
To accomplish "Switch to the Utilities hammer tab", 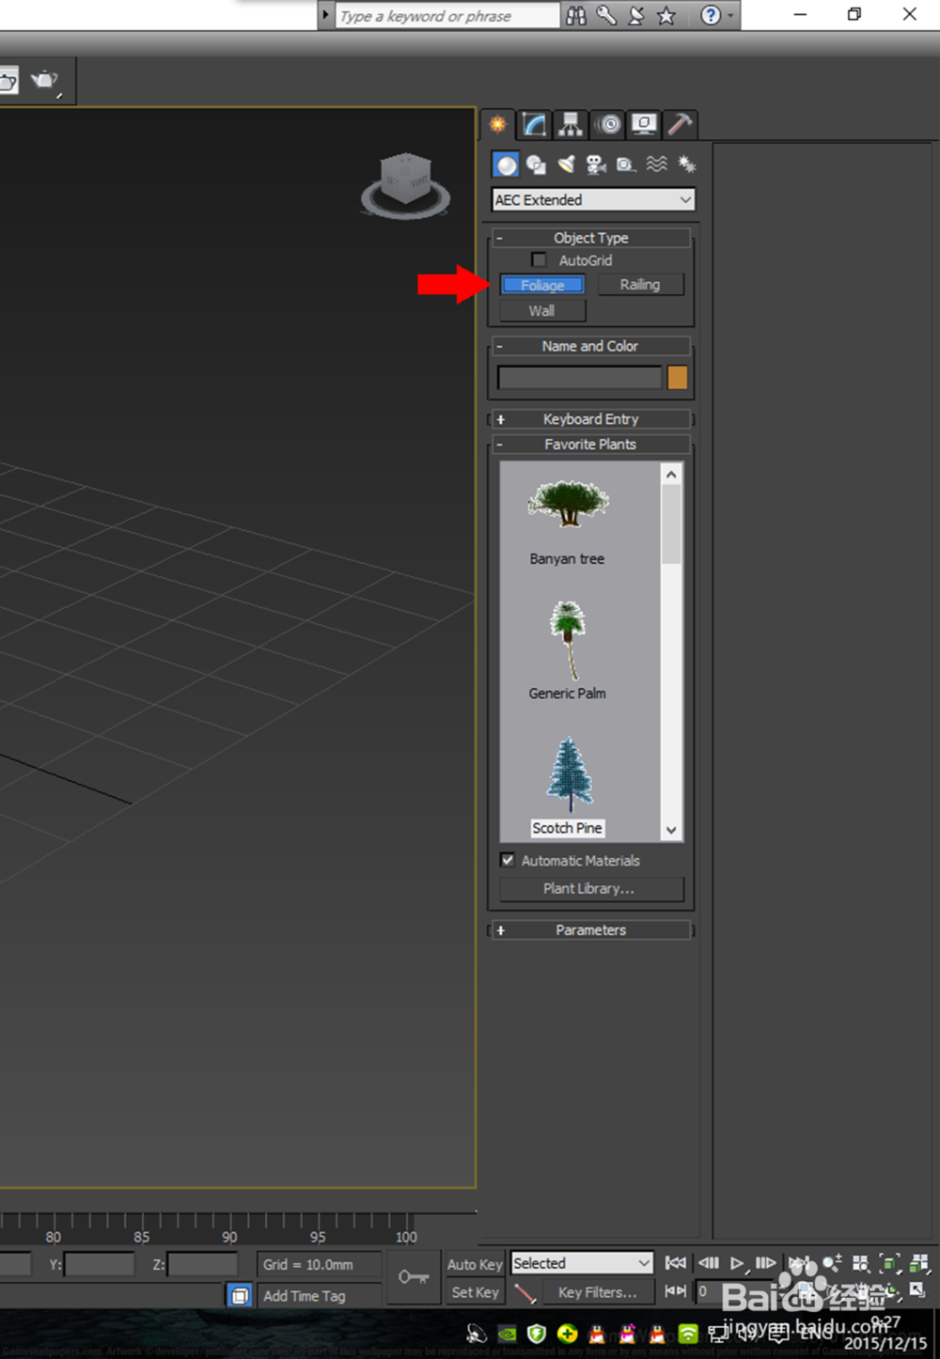I will click(x=680, y=124).
